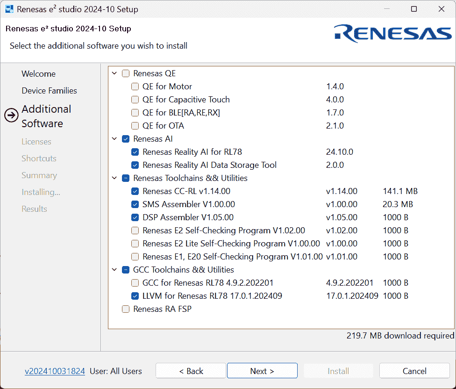Click the e² studio setup title bar icon
Viewport: 456px width, 389px height.
(9, 9)
